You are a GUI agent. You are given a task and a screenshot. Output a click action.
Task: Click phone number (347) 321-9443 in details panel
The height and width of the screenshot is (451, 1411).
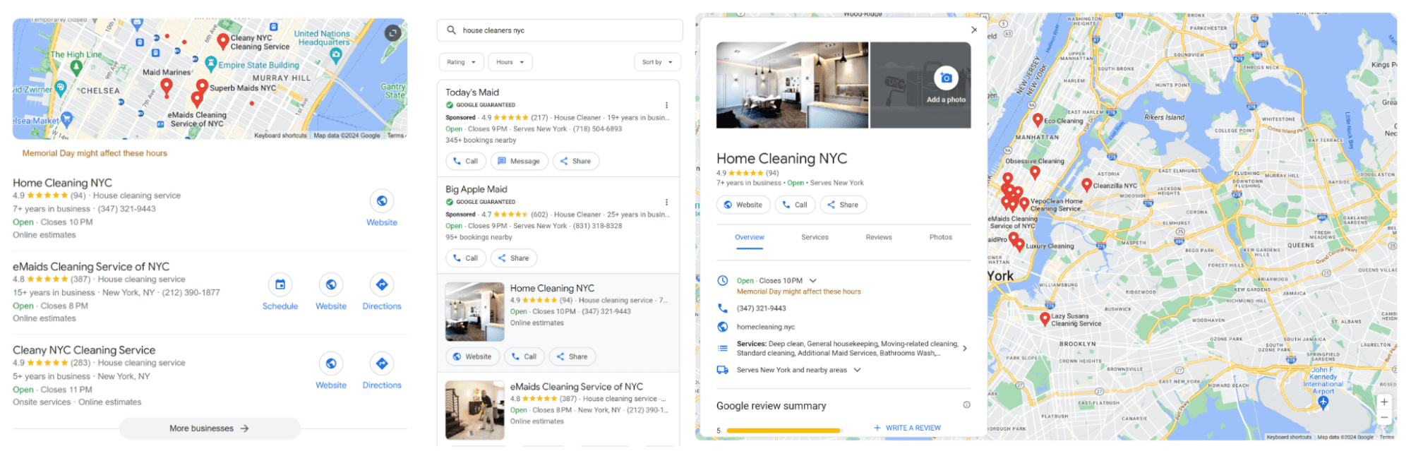[x=761, y=308]
